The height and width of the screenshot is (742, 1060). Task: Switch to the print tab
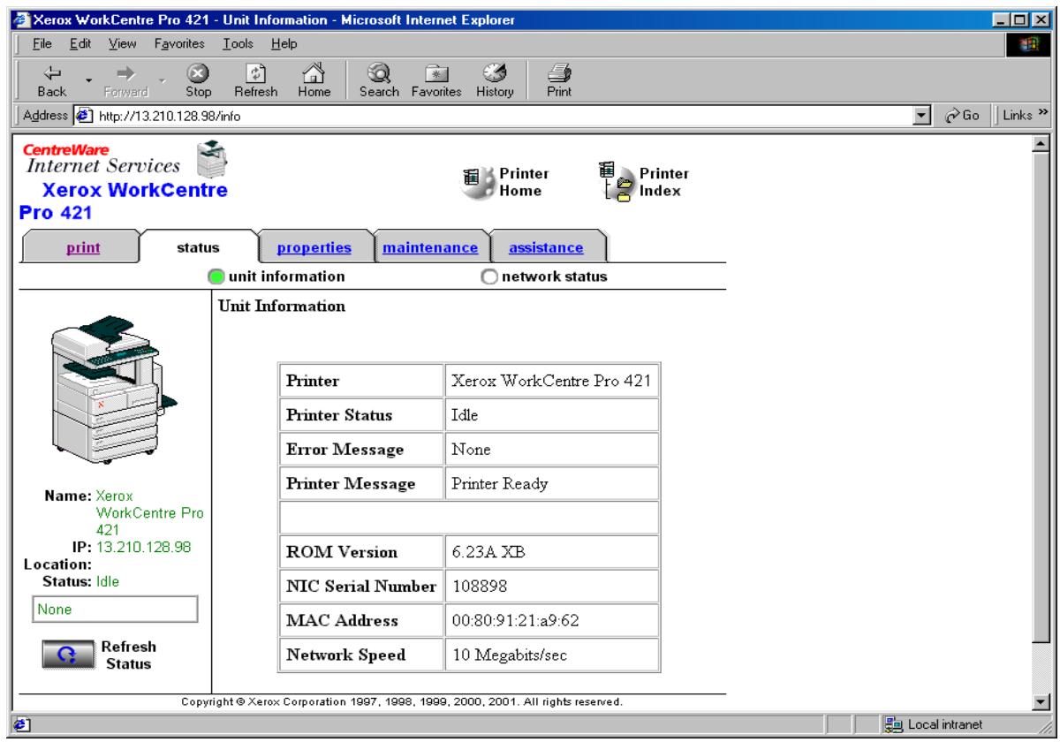click(83, 248)
